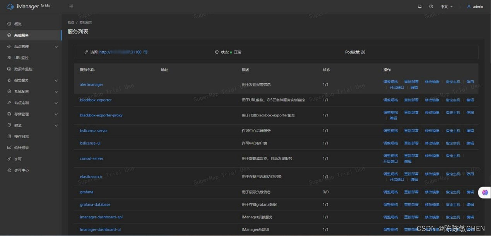This screenshot has width=491, height=236.
Task: Click the admin user avatar icon
Action: tap(469, 7)
